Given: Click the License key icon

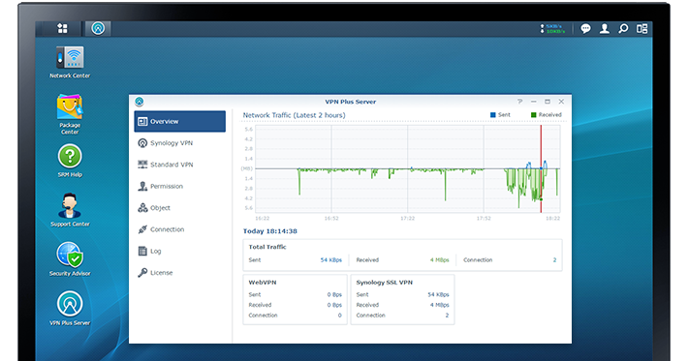Looking at the screenshot, I should tap(142, 272).
